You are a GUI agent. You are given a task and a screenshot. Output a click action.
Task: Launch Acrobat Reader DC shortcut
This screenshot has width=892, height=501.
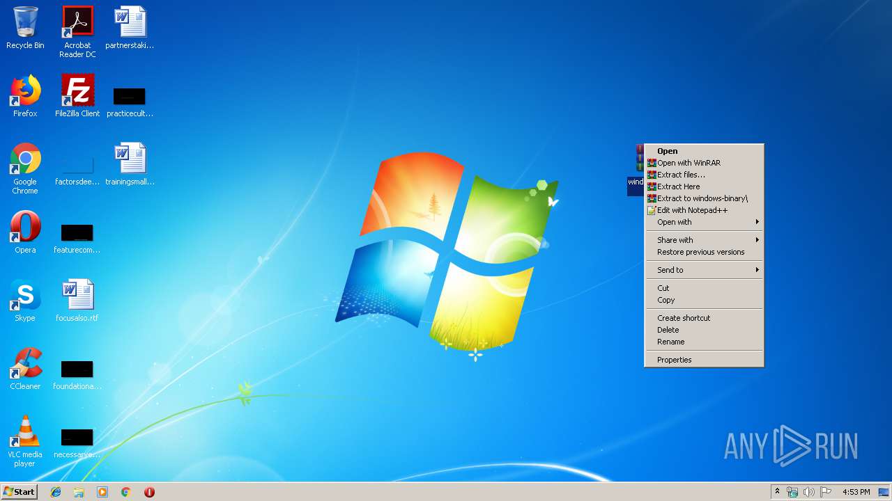coord(77,32)
